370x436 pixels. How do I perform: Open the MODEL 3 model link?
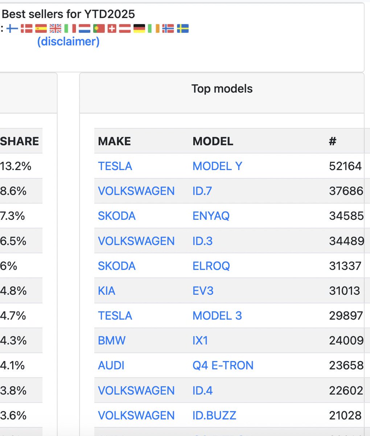coord(217,315)
